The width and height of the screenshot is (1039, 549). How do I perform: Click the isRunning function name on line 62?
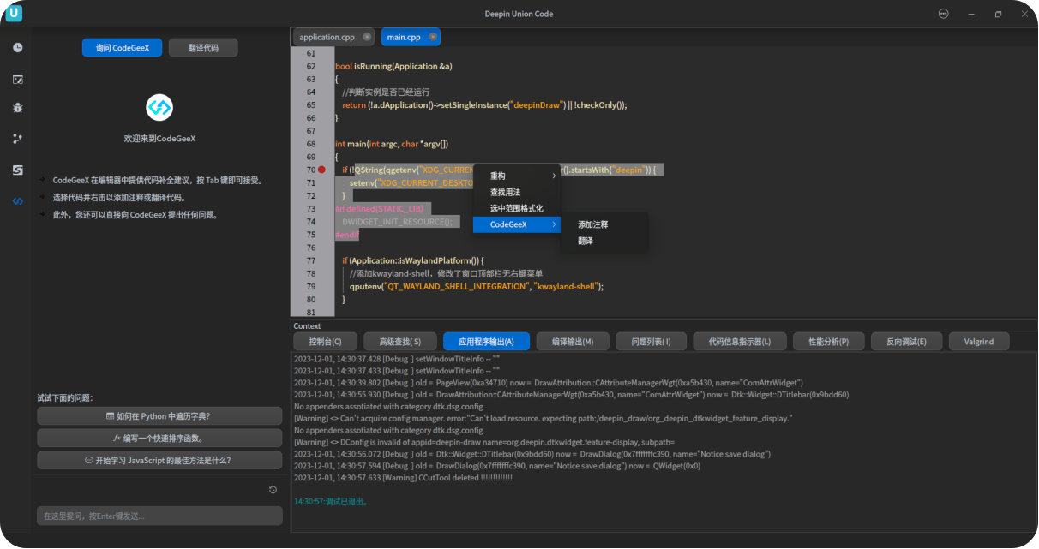[x=371, y=66]
